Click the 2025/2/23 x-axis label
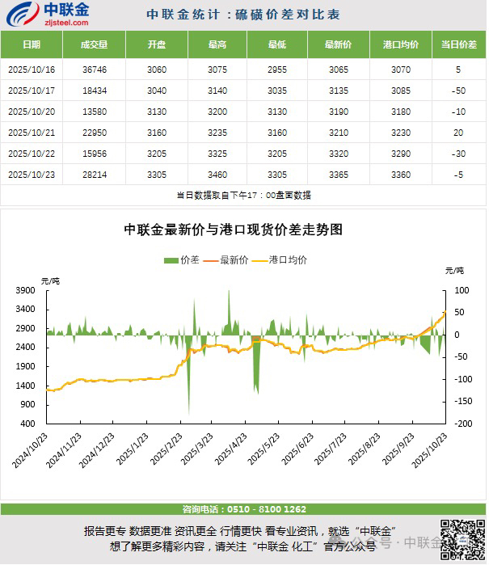Image resolution: width=489 pixels, height=565 pixels. 167,449
